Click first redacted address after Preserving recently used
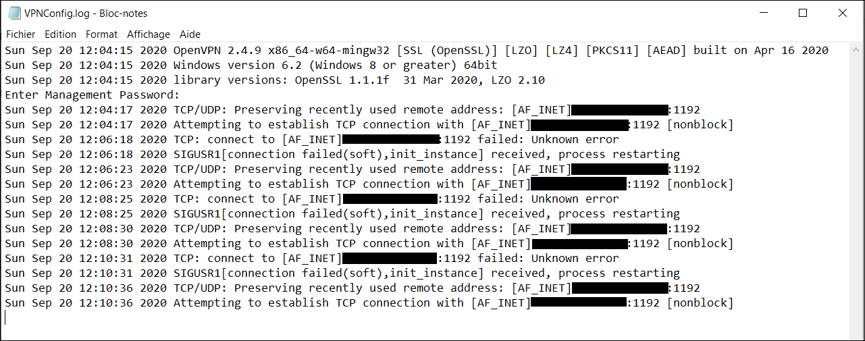Image resolution: width=865 pixels, height=341 pixels. coord(620,110)
